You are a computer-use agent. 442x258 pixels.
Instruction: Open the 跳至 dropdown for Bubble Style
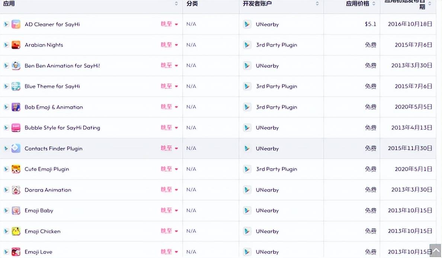point(169,128)
